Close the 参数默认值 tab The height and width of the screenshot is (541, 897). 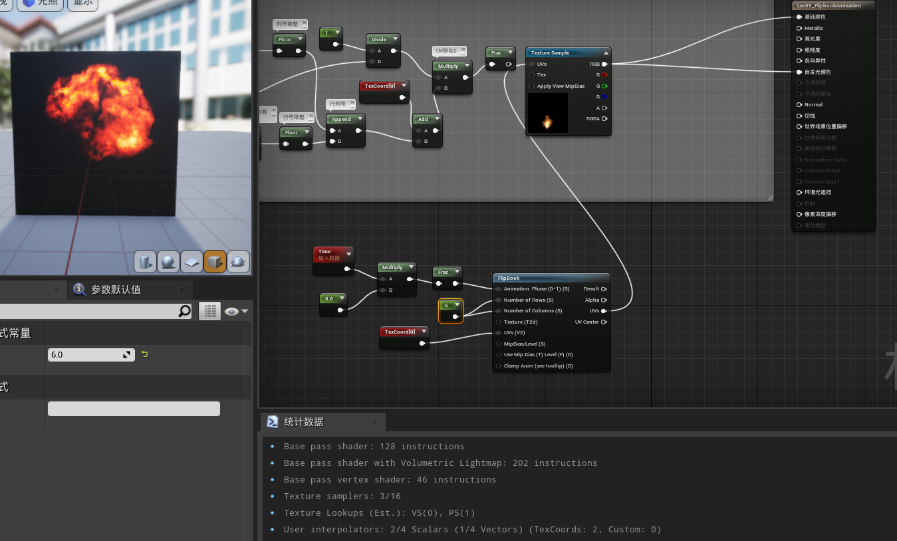tap(181, 290)
